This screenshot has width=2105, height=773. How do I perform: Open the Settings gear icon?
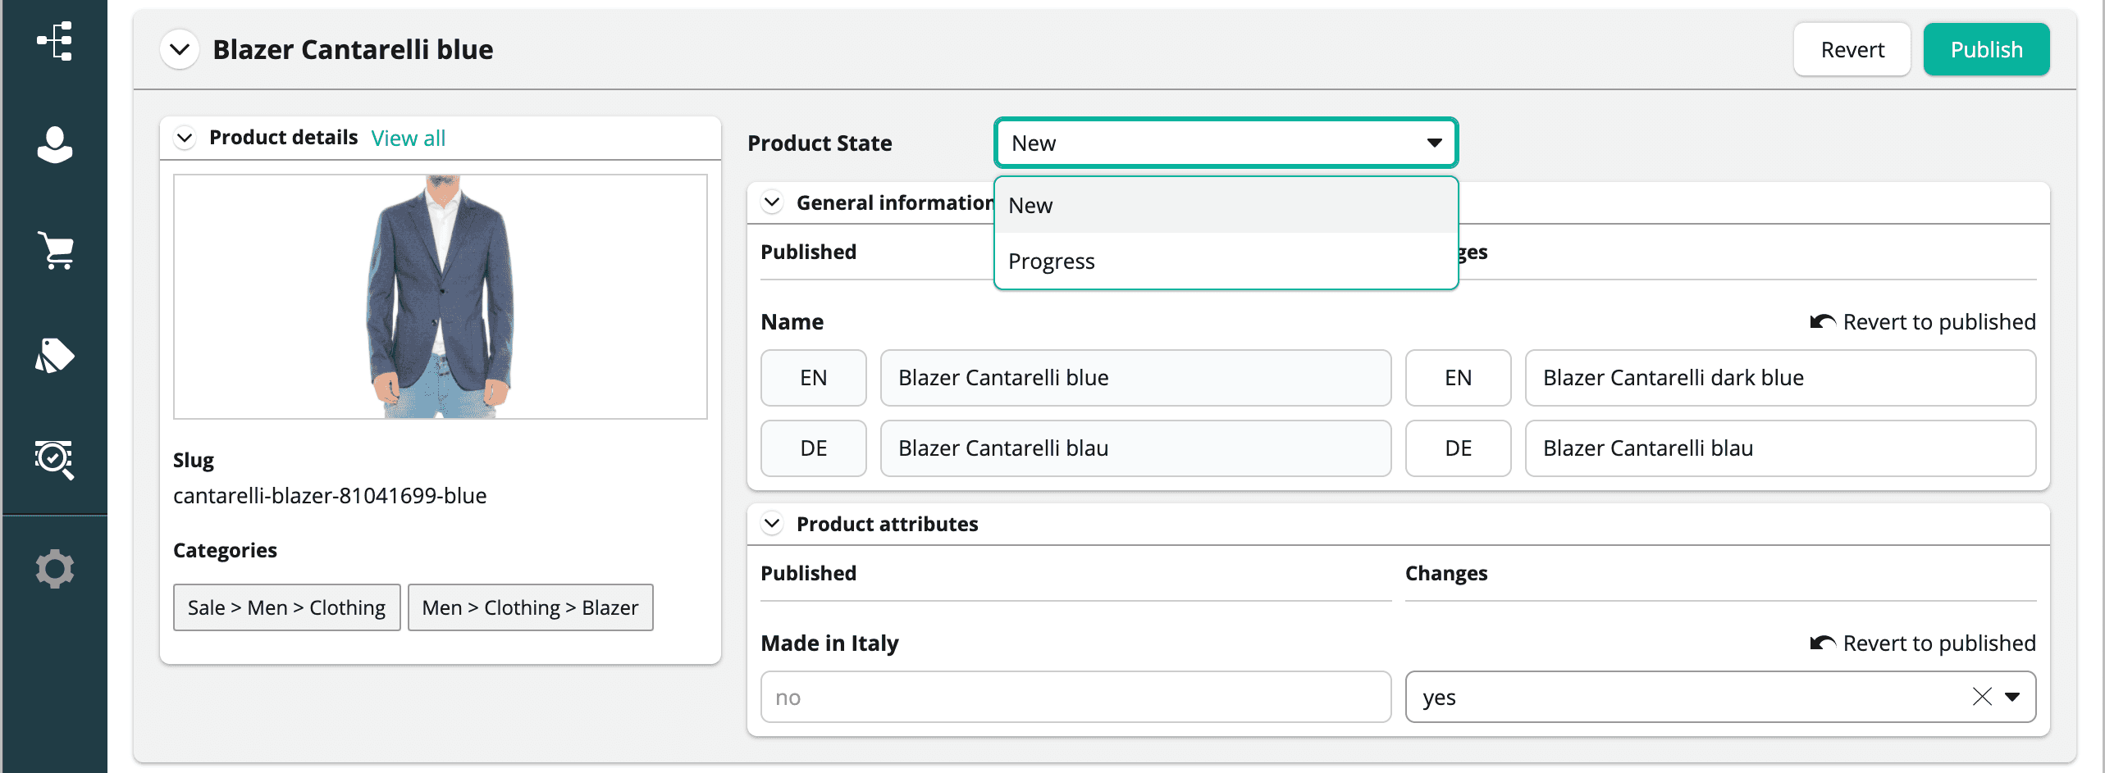[54, 568]
